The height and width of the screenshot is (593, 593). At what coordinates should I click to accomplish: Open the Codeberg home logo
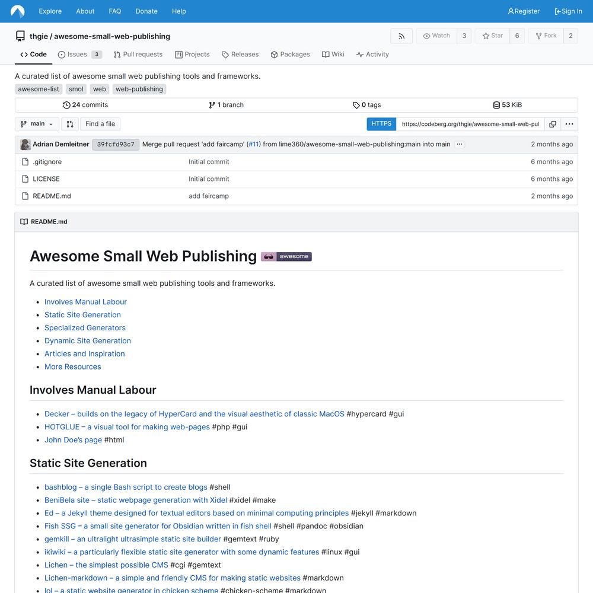pyautogui.click(x=17, y=11)
